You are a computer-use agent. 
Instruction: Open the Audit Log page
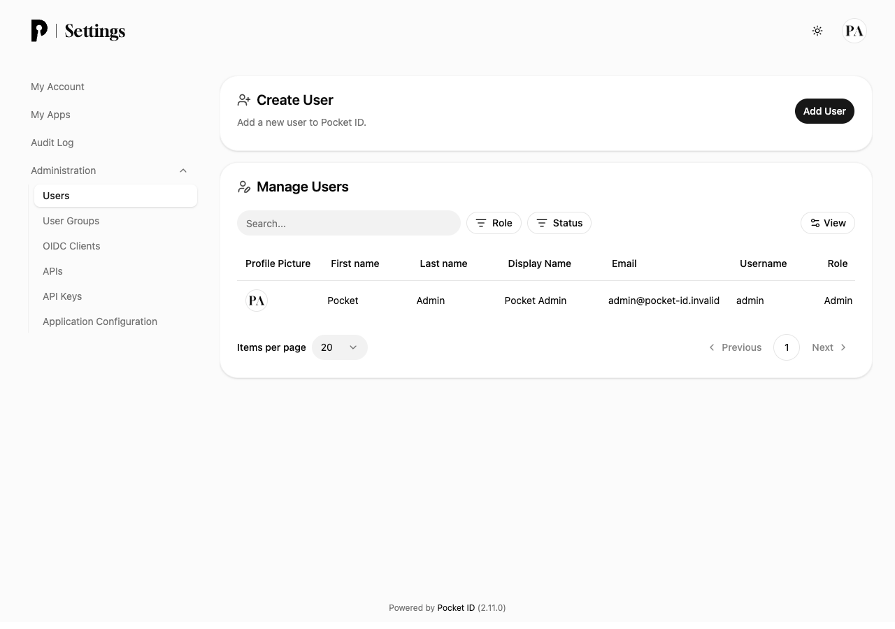click(52, 143)
